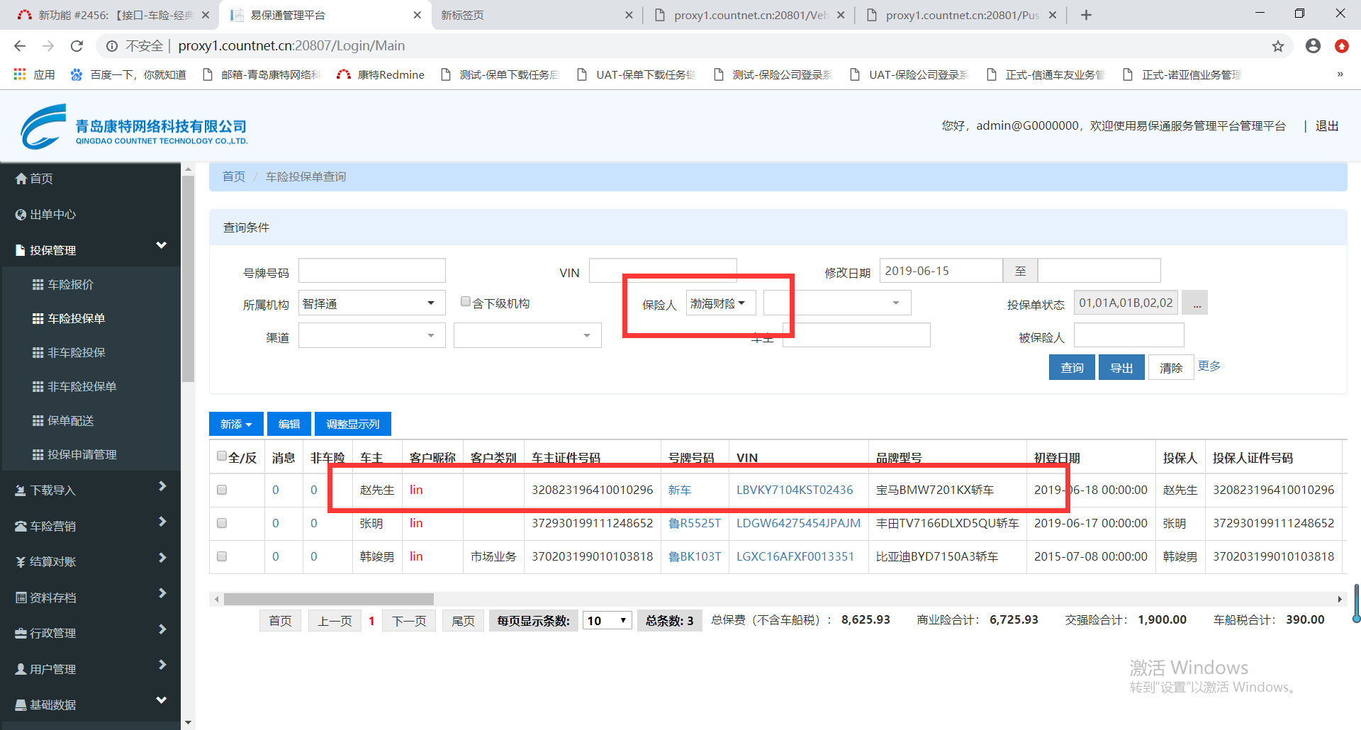Reload the page with the refresh icon
The width and height of the screenshot is (1361, 730).
pos(77,46)
